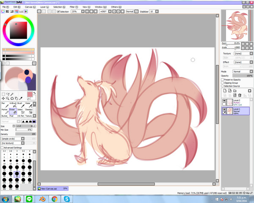The image size is (254, 203).
Task: Click the new layer icon
Action: tap(224, 90)
